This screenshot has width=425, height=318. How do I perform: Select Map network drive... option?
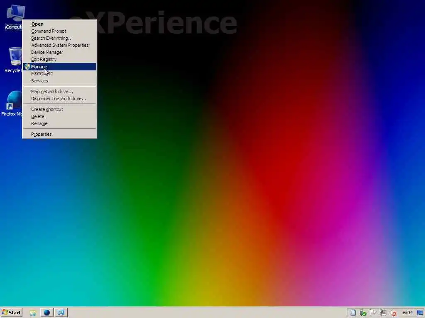59,92
